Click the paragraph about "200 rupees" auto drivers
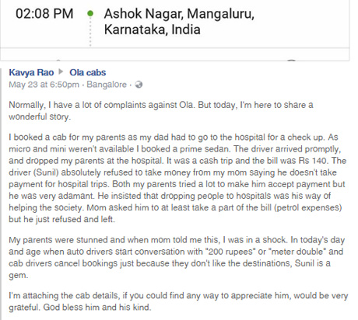 click(x=177, y=257)
